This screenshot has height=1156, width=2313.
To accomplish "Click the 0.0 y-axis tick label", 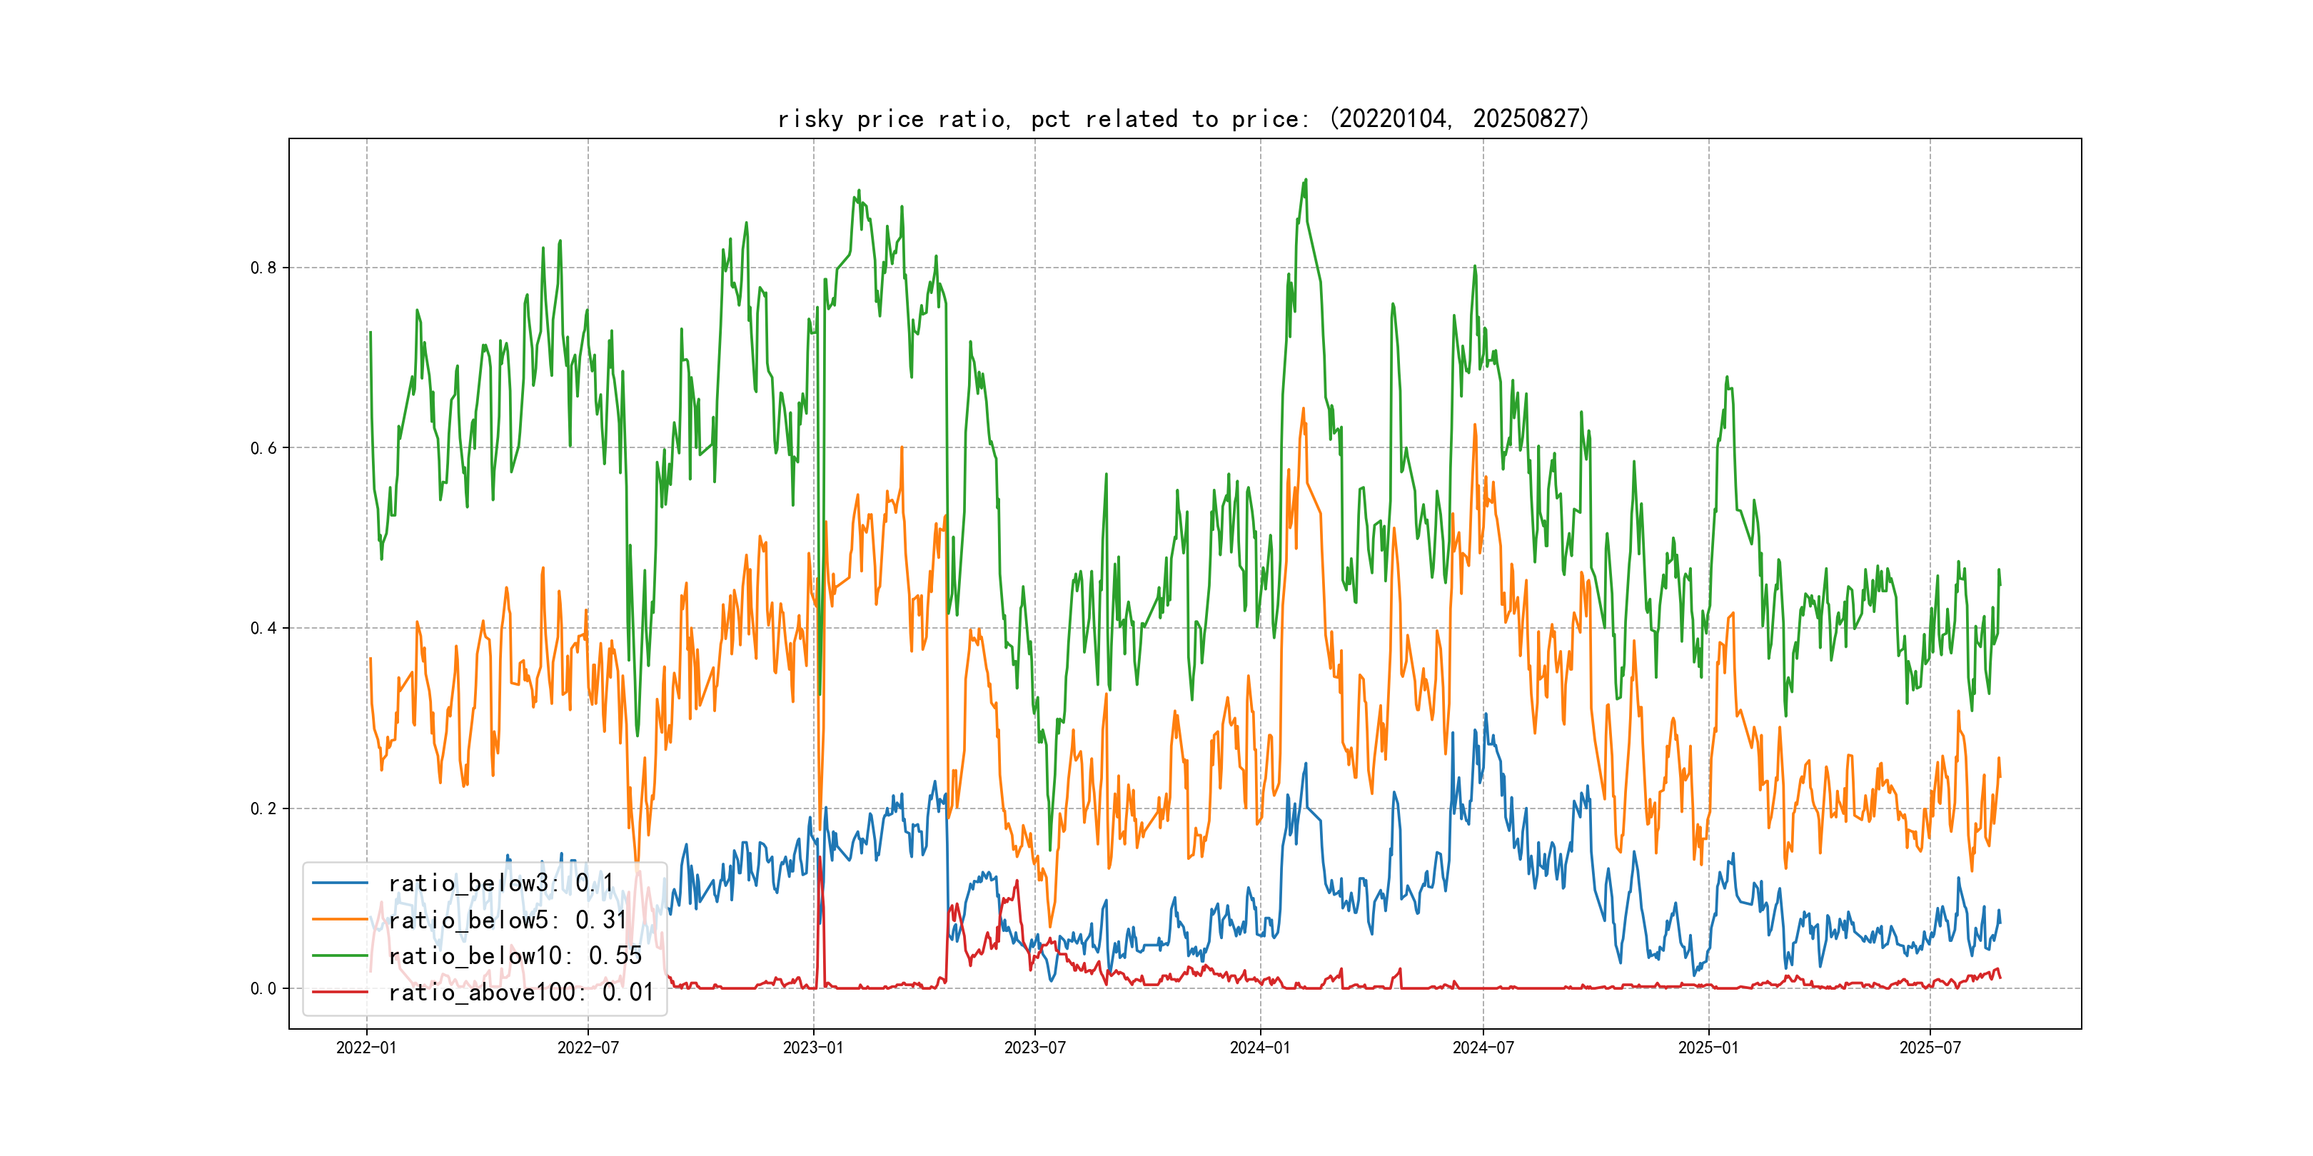I will click(x=263, y=988).
